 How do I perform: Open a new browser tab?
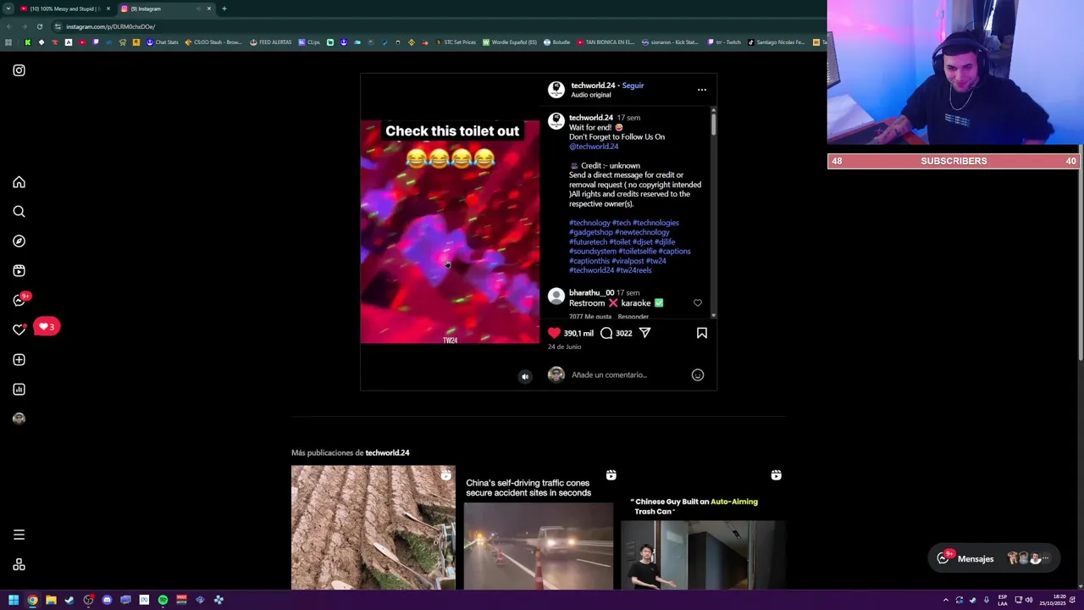tap(224, 8)
